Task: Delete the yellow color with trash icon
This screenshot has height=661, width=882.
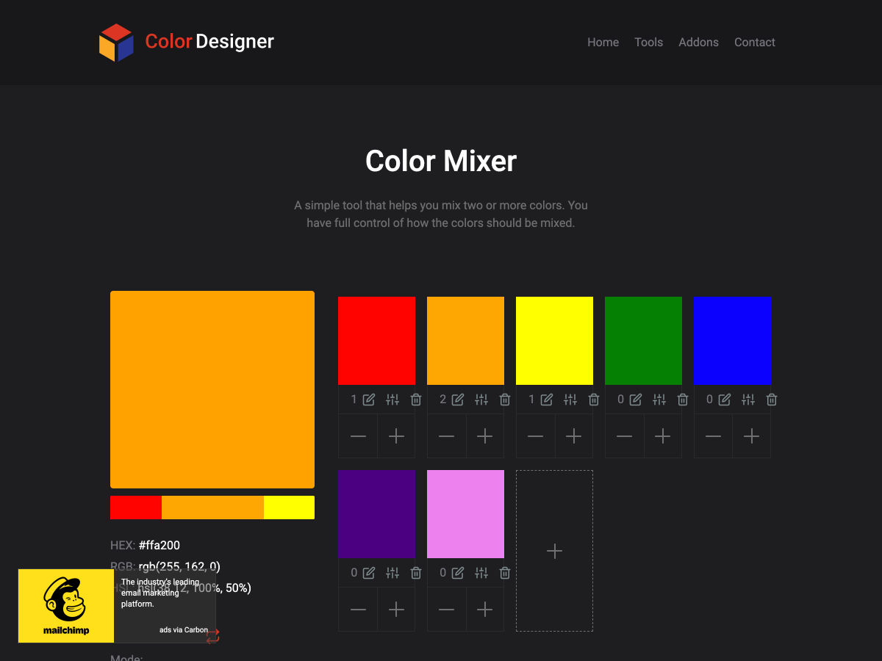Action: click(x=594, y=400)
